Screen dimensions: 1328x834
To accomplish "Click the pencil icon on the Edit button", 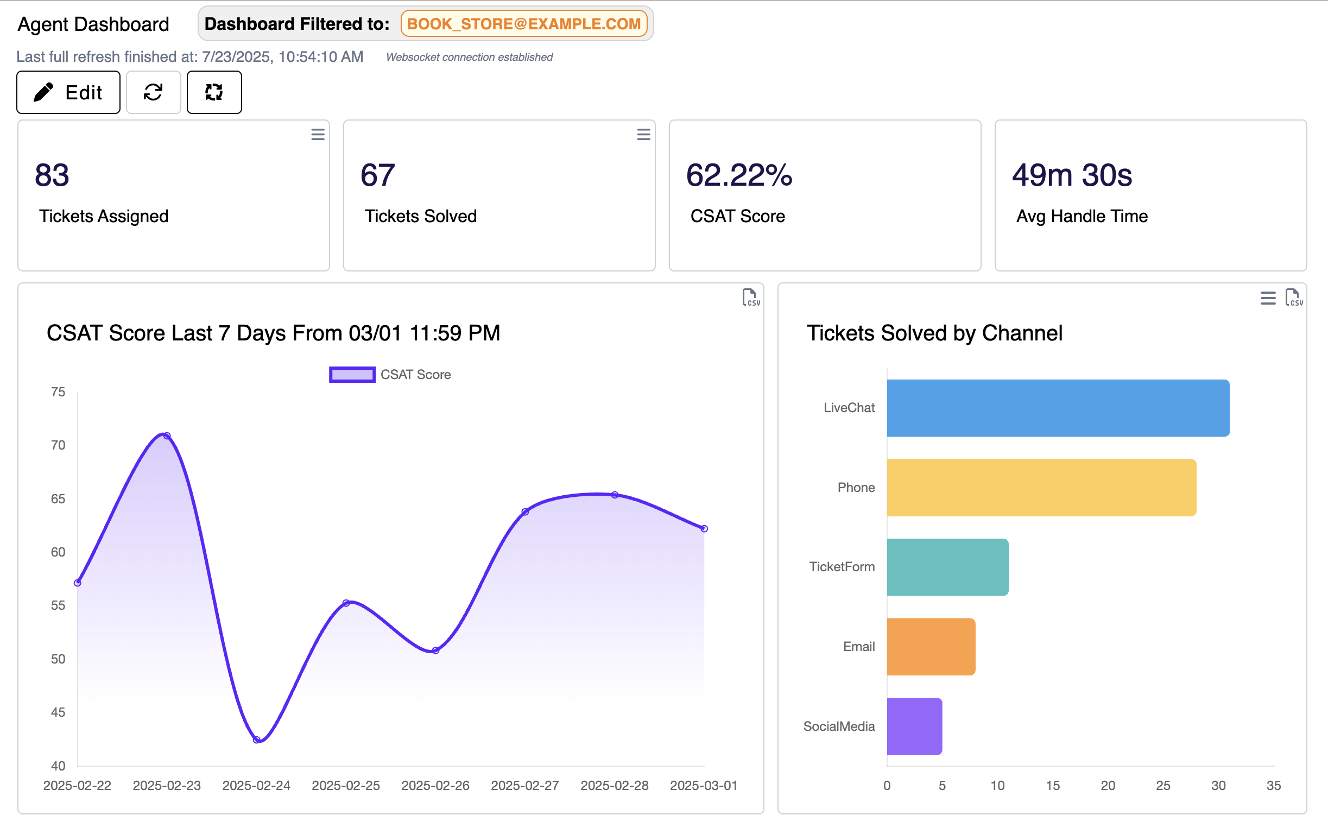I will 43,92.
